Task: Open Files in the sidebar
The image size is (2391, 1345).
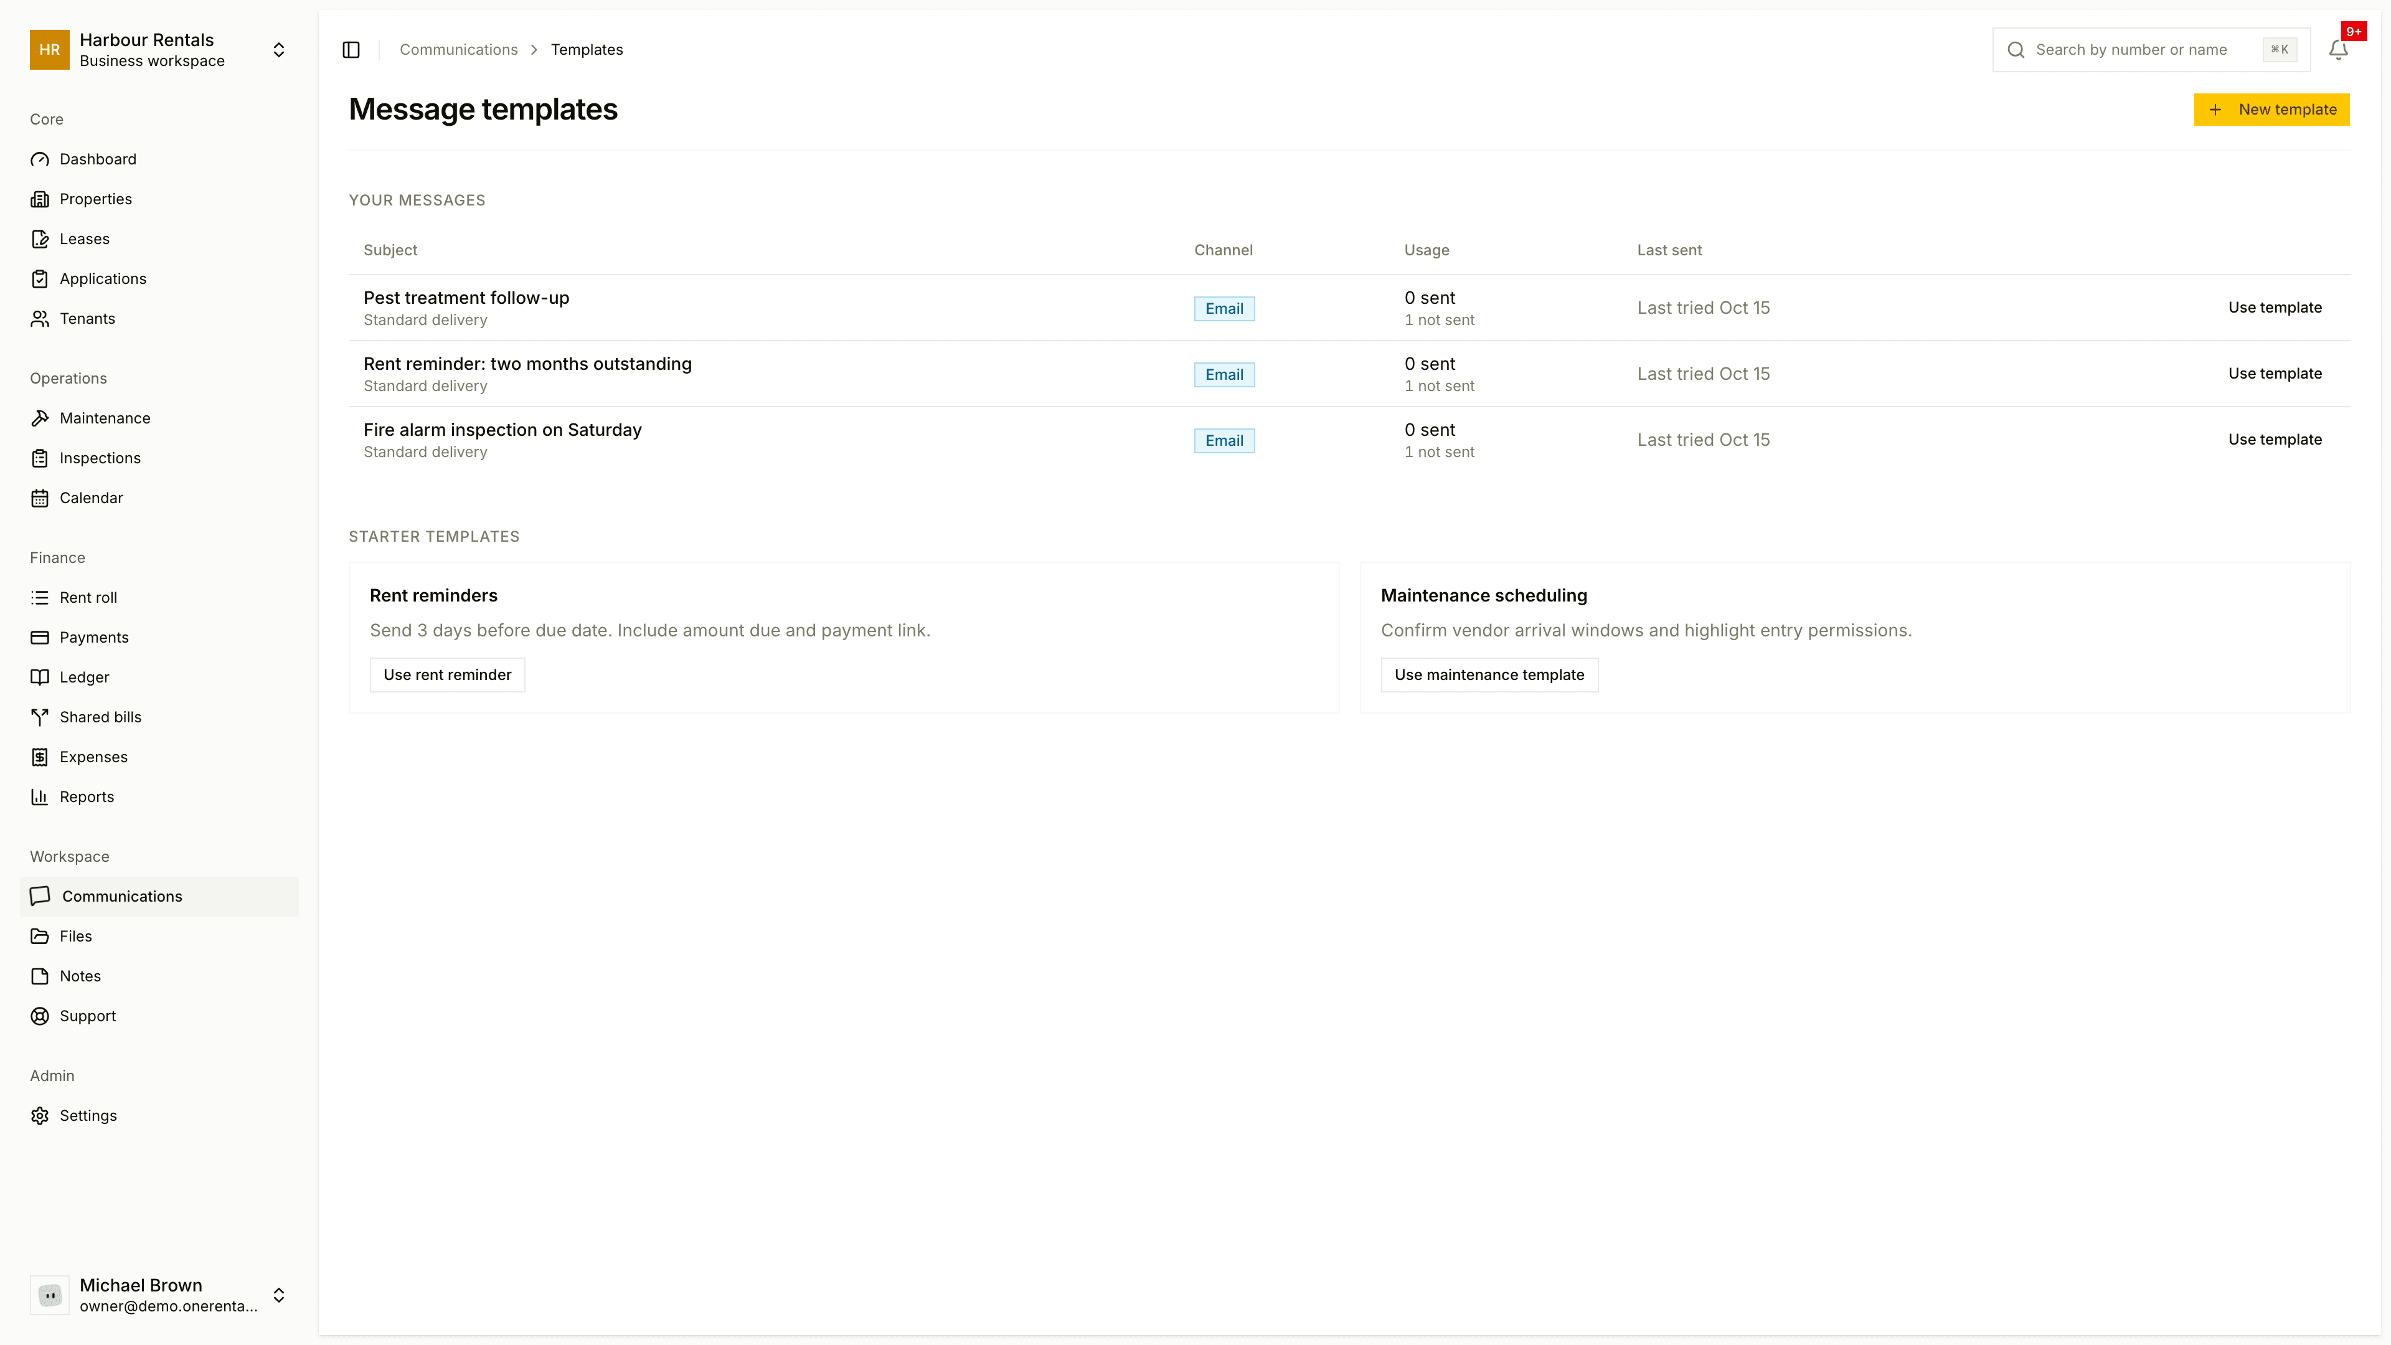Action: [159, 937]
